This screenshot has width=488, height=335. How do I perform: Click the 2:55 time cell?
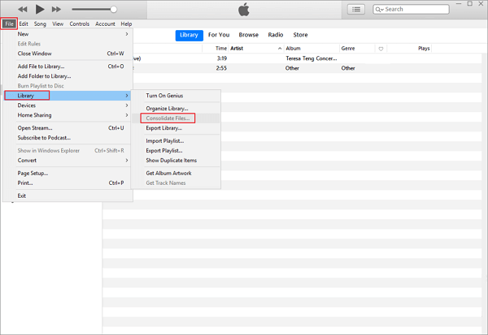221,68
